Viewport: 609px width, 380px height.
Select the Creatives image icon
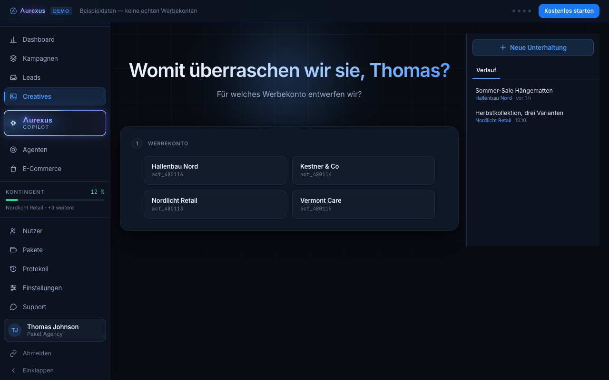13,96
